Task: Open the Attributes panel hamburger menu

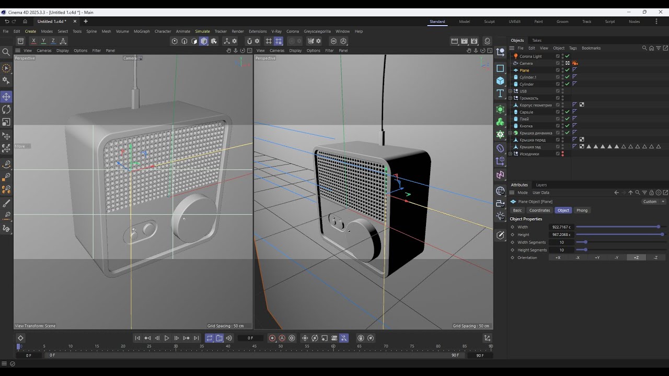Action: click(x=512, y=193)
